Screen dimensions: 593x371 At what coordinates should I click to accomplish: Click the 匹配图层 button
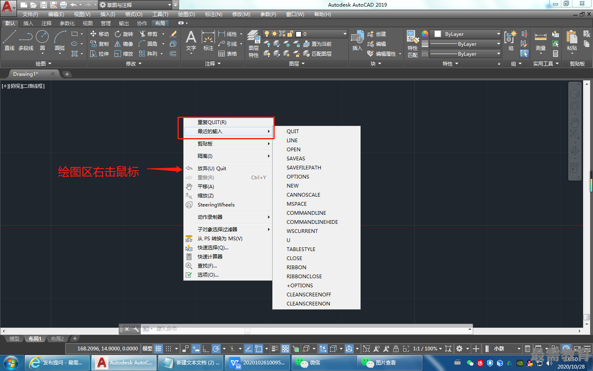(x=318, y=54)
